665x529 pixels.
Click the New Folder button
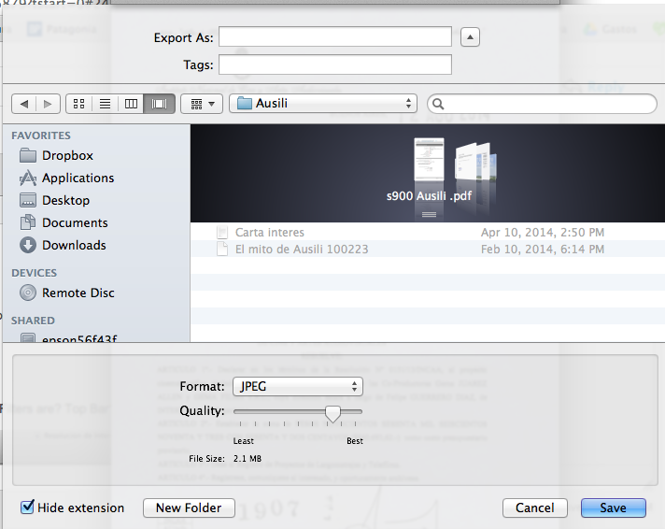[189, 508]
